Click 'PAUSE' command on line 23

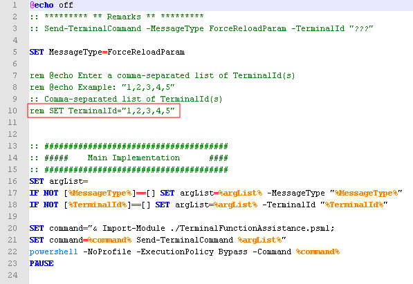pyautogui.click(x=42, y=263)
